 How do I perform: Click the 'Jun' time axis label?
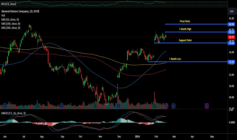click(5, 136)
